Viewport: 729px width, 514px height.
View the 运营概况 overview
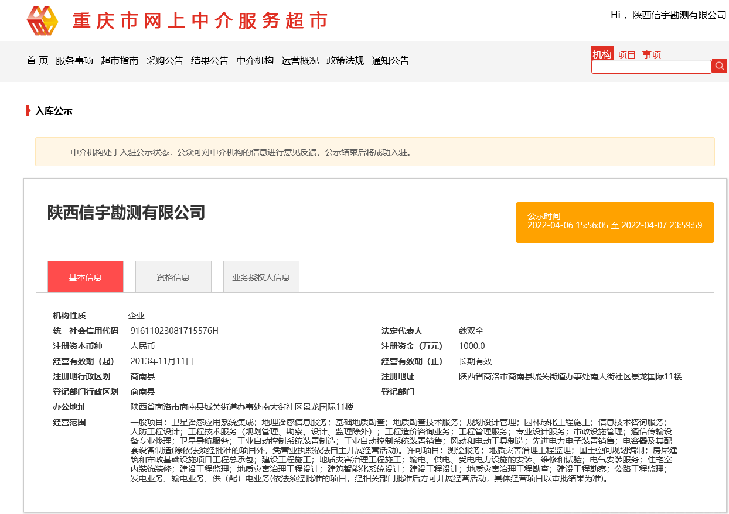[x=299, y=60]
